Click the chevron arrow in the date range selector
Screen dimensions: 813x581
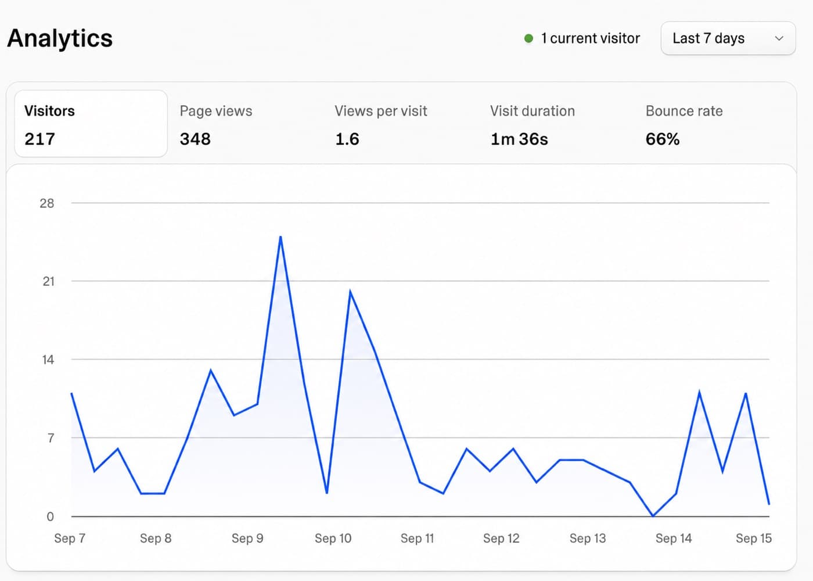(779, 38)
